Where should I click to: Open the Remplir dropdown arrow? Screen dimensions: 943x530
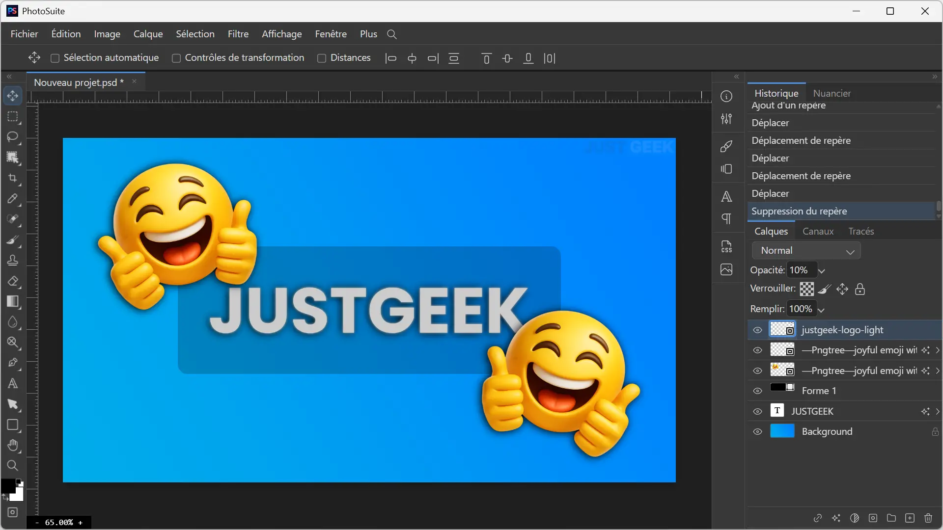coord(821,310)
